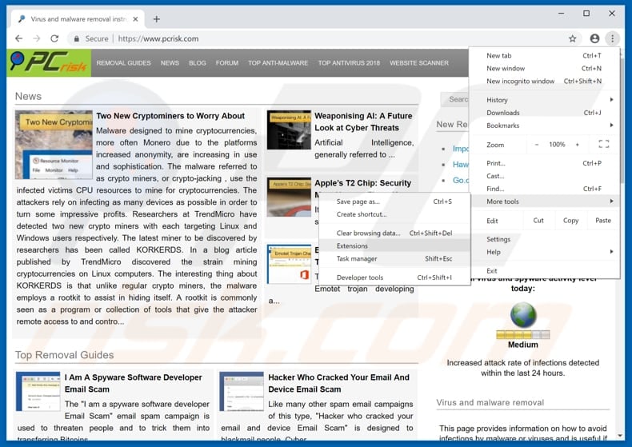Click Copy in the Edit row
The height and width of the screenshot is (447, 632).
coord(570,220)
